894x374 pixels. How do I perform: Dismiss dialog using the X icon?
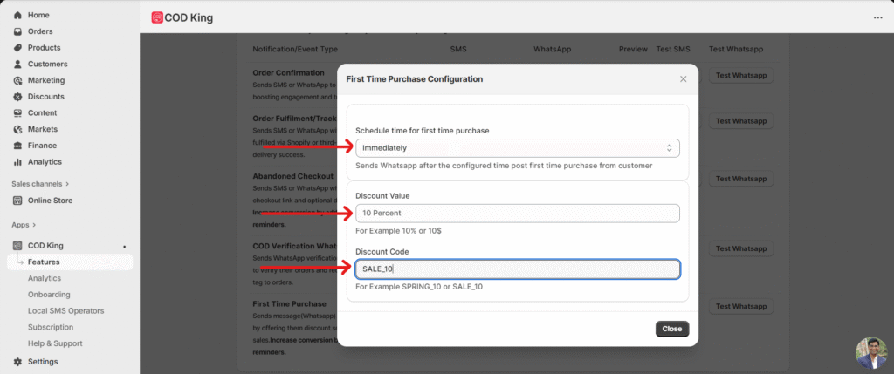coord(683,79)
